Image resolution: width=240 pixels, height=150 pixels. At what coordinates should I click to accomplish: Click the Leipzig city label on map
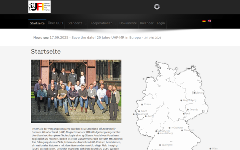click(x=194, y=110)
